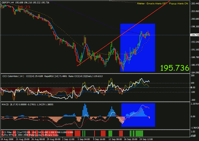Viewport: 199px width, 141px height.
Task: Click the 12 Sep 08:00 time label
Action: click(x=115, y=139)
